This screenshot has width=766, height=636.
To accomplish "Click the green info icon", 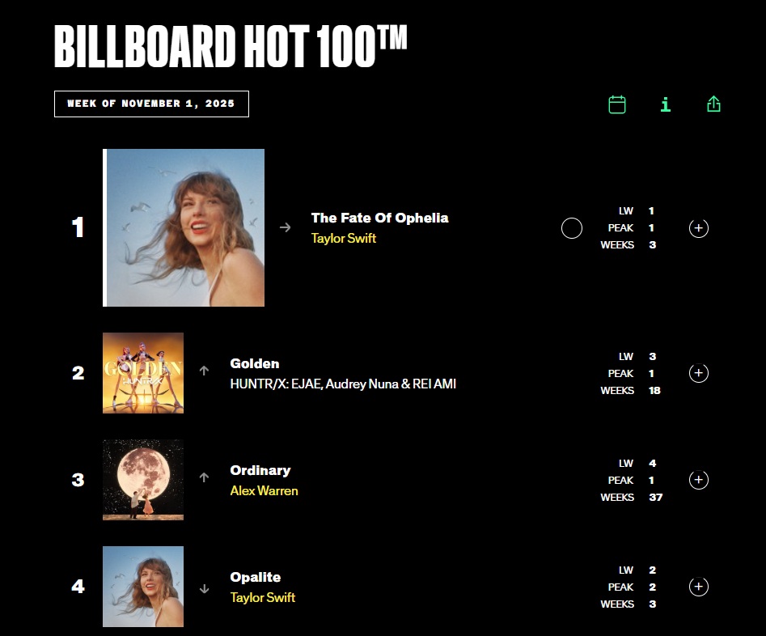I will [666, 104].
